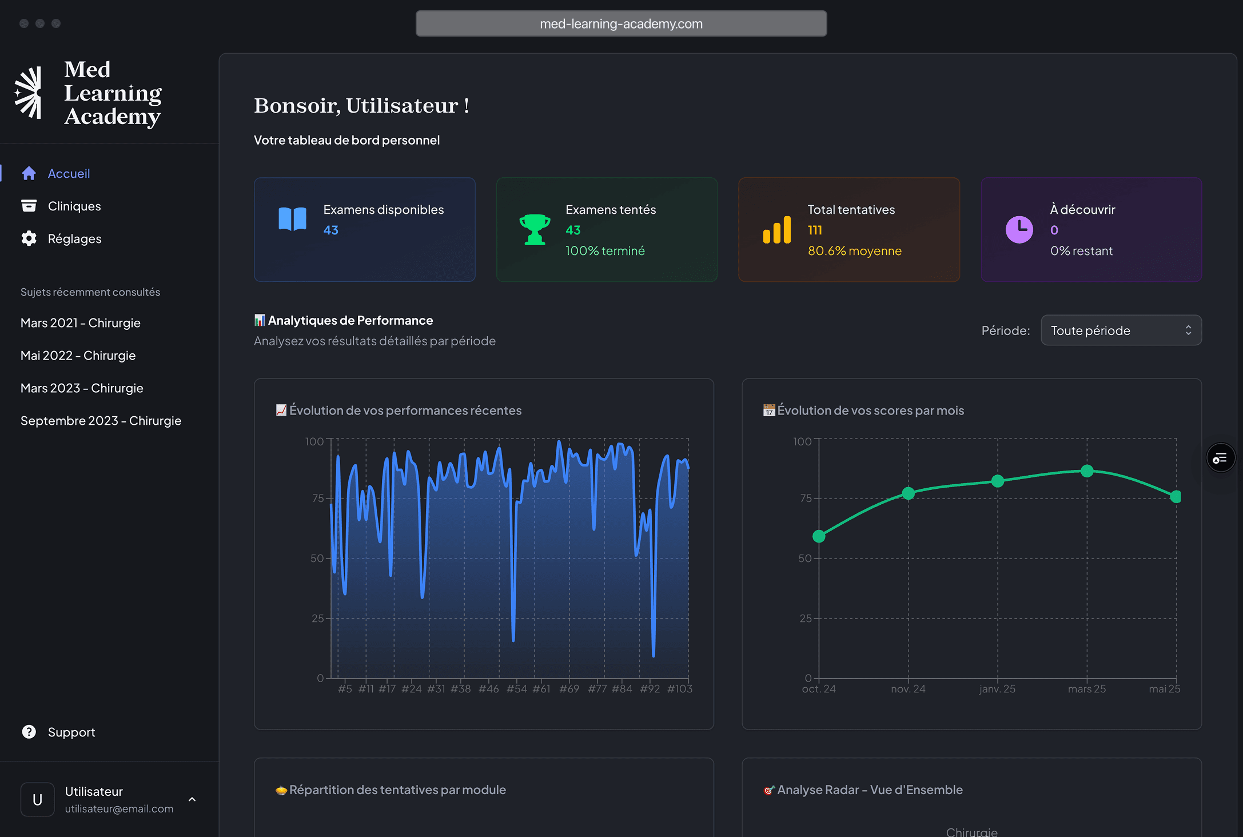Click the Support help icon
The height and width of the screenshot is (837, 1243).
click(29, 732)
